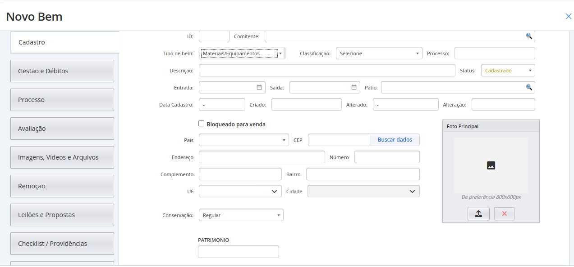Click the red X remove photo button
The image size is (574, 267).
coord(504,214)
